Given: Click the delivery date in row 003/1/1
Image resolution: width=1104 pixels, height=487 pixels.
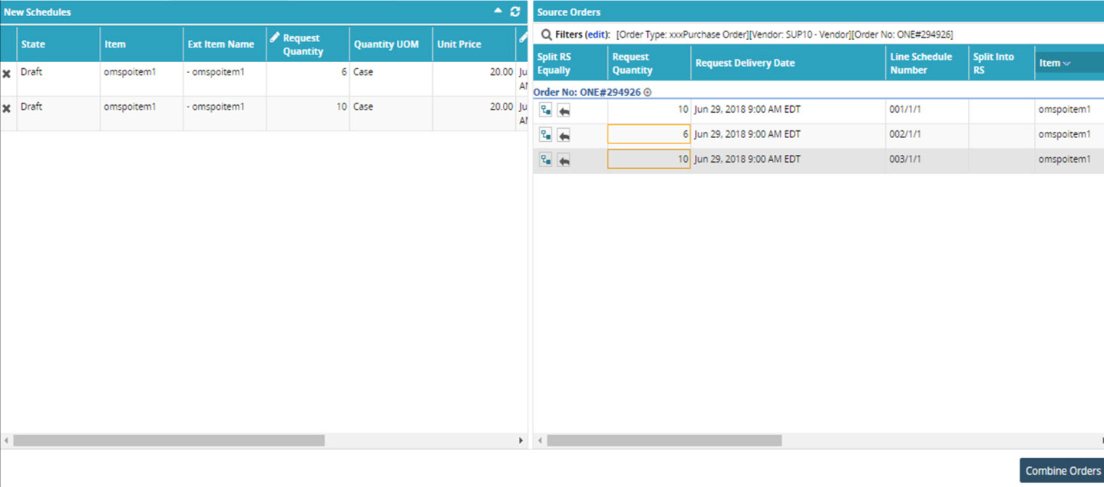Looking at the screenshot, I should point(747,159).
